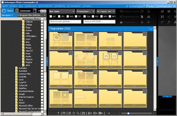Click the new folder icon

(x=83, y=113)
